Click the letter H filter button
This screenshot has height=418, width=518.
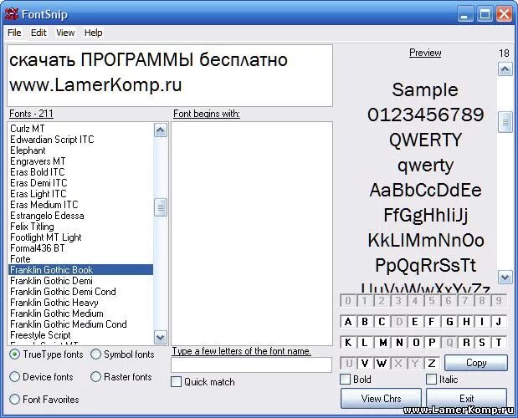click(x=466, y=322)
